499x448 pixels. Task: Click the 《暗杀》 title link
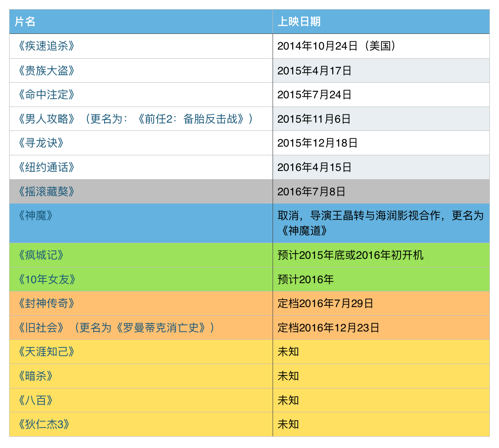pyautogui.click(x=36, y=376)
